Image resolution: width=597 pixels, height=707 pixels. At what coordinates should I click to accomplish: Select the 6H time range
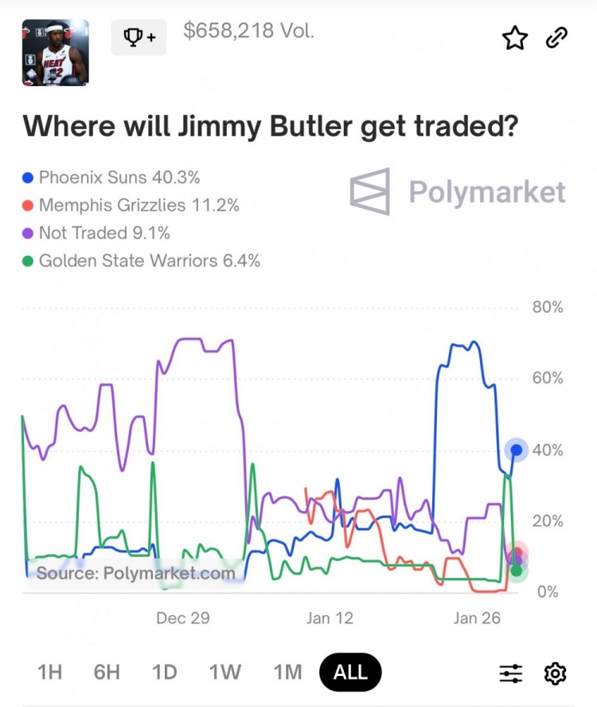pyautogui.click(x=107, y=672)
